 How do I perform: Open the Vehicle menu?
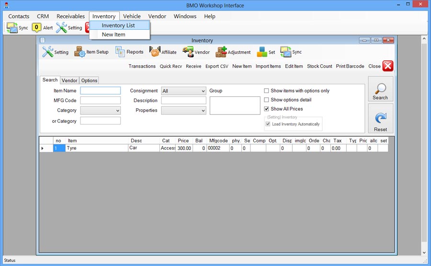coord(132,16)
